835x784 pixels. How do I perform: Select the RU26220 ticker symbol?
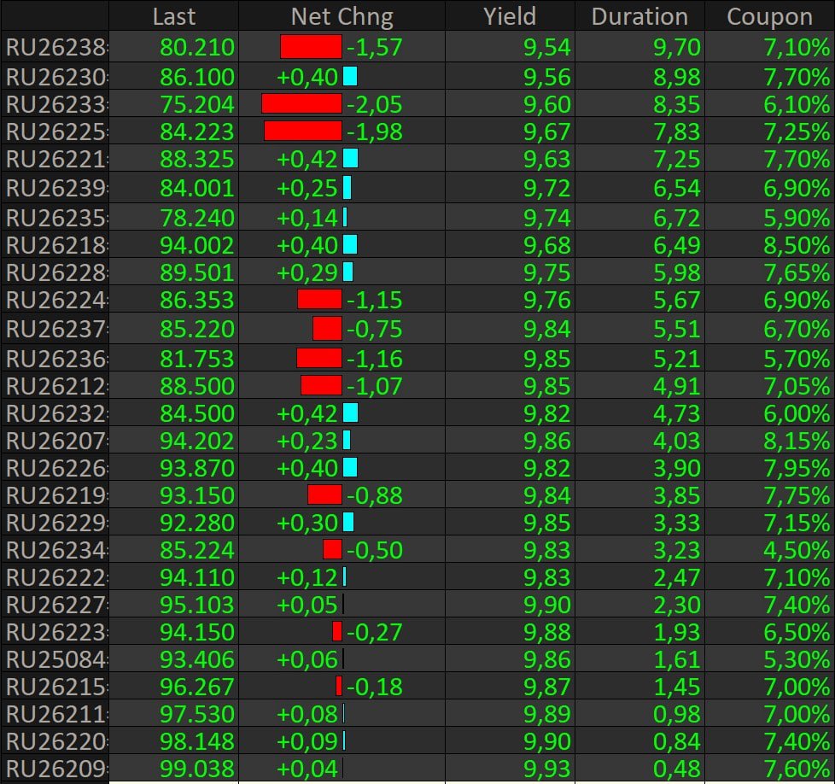(55, 741)
